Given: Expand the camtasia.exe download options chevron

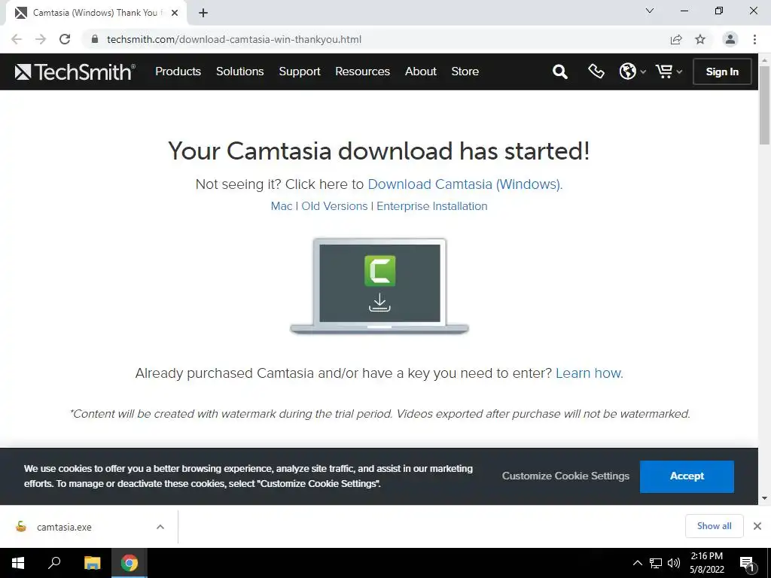Looking at the screenshot, I should coord(160,527).
